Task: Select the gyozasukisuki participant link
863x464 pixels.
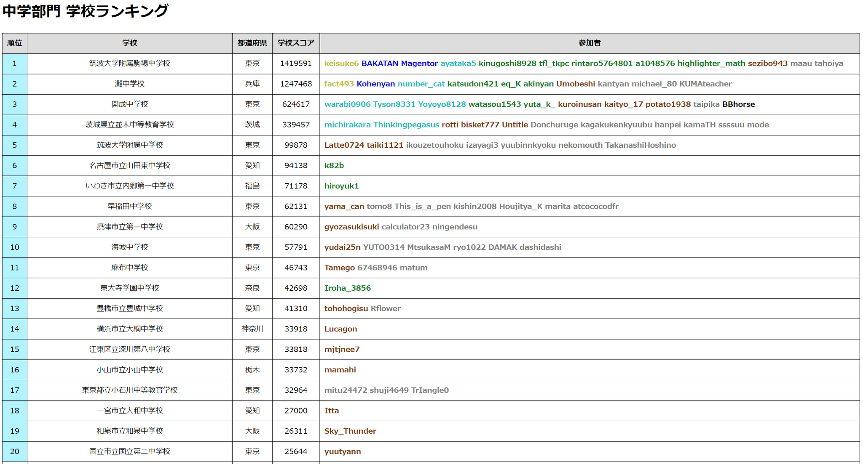Action: [x=351, y=226]
